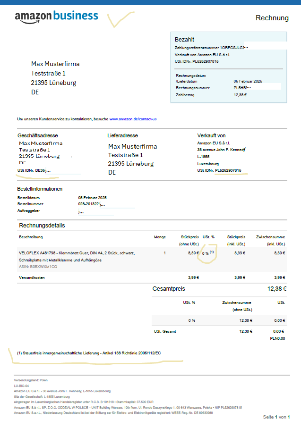The width and height of the screenshot is (301, 428).
Task: Select the Zwischensumme 3,99 € for Versandkosten
Action: (x=280, y=277)
